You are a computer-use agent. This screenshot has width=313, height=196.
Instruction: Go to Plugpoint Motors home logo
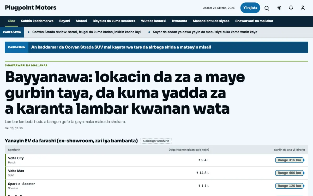(31, 8)
